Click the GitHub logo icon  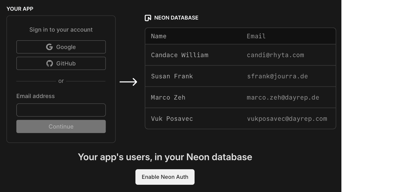point(50,63)
